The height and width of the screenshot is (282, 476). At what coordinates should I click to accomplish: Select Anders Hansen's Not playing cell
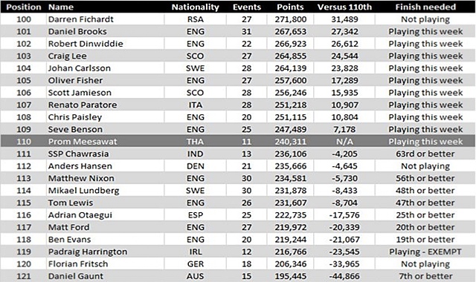(x=425, y=166)
